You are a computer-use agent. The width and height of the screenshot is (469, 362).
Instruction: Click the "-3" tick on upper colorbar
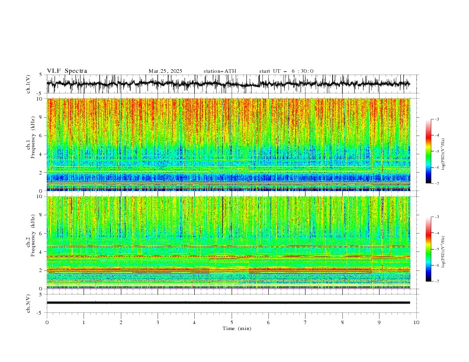[x=436, y=119]
